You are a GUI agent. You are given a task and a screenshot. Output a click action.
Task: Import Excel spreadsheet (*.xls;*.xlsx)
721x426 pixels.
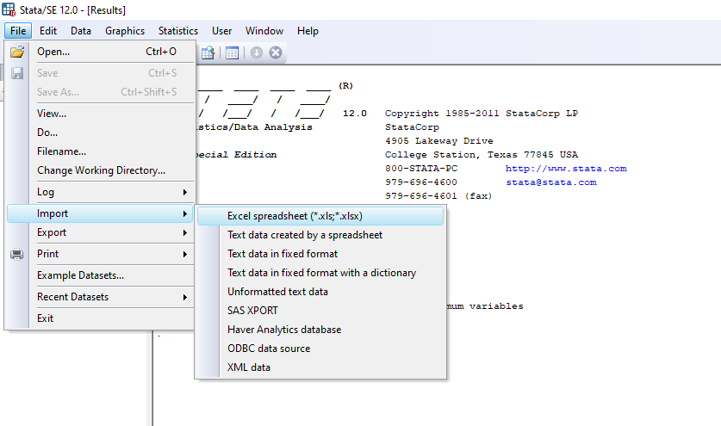(x=320, y=216)
